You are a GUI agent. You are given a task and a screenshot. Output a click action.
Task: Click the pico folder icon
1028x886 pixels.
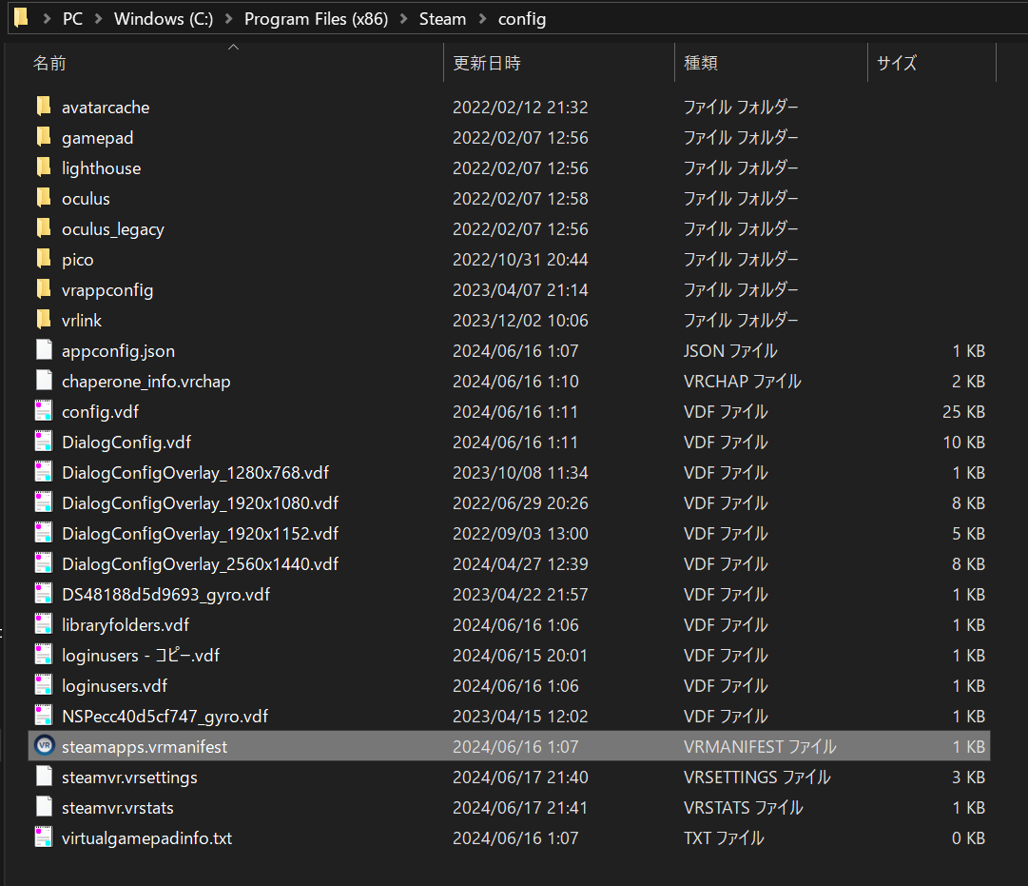tap(44, 259)
